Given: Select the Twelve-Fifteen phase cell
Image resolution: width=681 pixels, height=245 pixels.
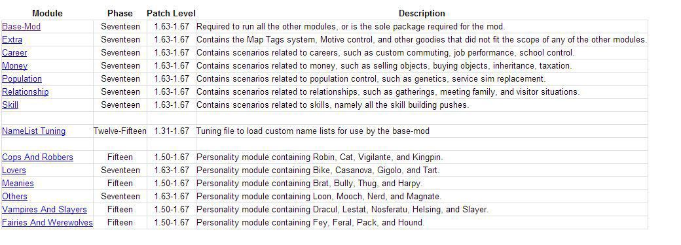Looking at the screenshot, I should tap(120, 131).
